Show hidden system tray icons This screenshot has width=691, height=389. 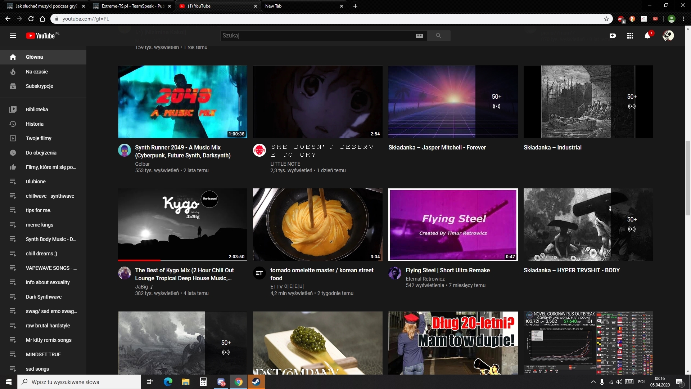593,382
